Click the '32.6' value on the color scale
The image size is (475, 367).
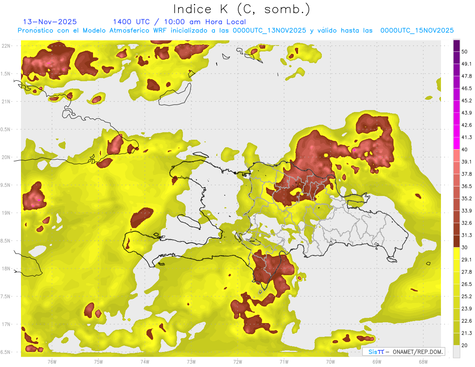click(466, 223)
